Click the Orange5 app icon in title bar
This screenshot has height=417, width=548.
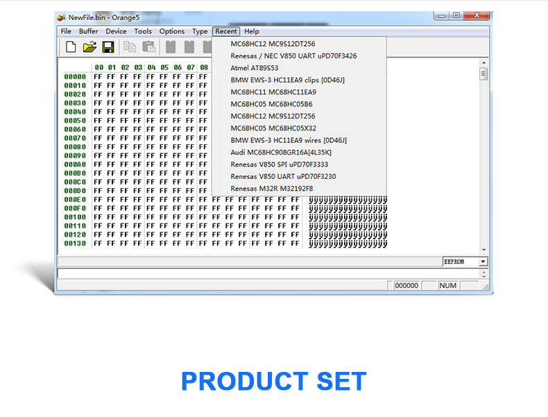click(61, 17)
